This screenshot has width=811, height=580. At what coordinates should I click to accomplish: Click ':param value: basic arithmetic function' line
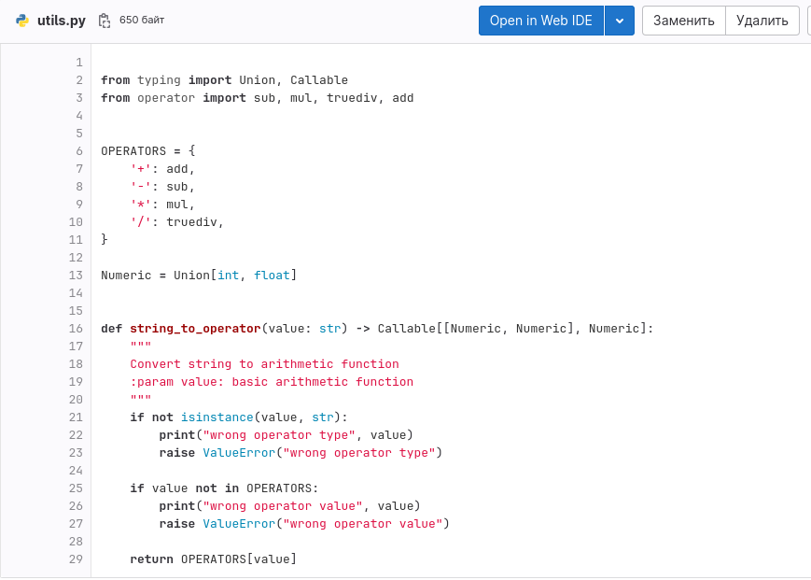coord(273,382)
